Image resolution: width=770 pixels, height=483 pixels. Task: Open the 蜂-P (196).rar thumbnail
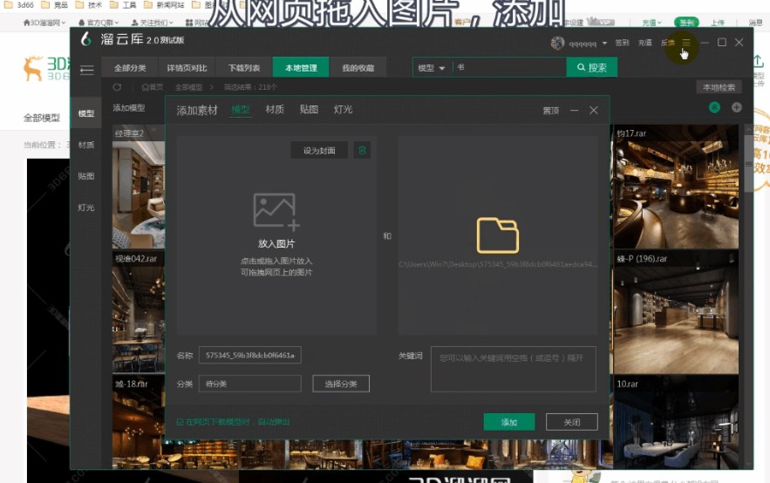(676, 312)
